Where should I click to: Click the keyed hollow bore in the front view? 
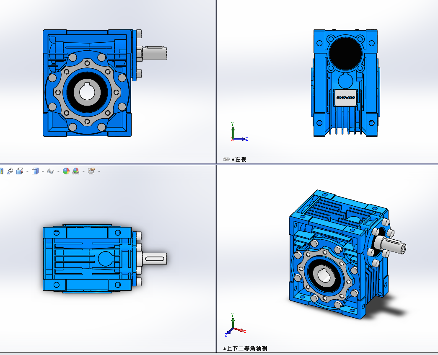tap(87, 92)
